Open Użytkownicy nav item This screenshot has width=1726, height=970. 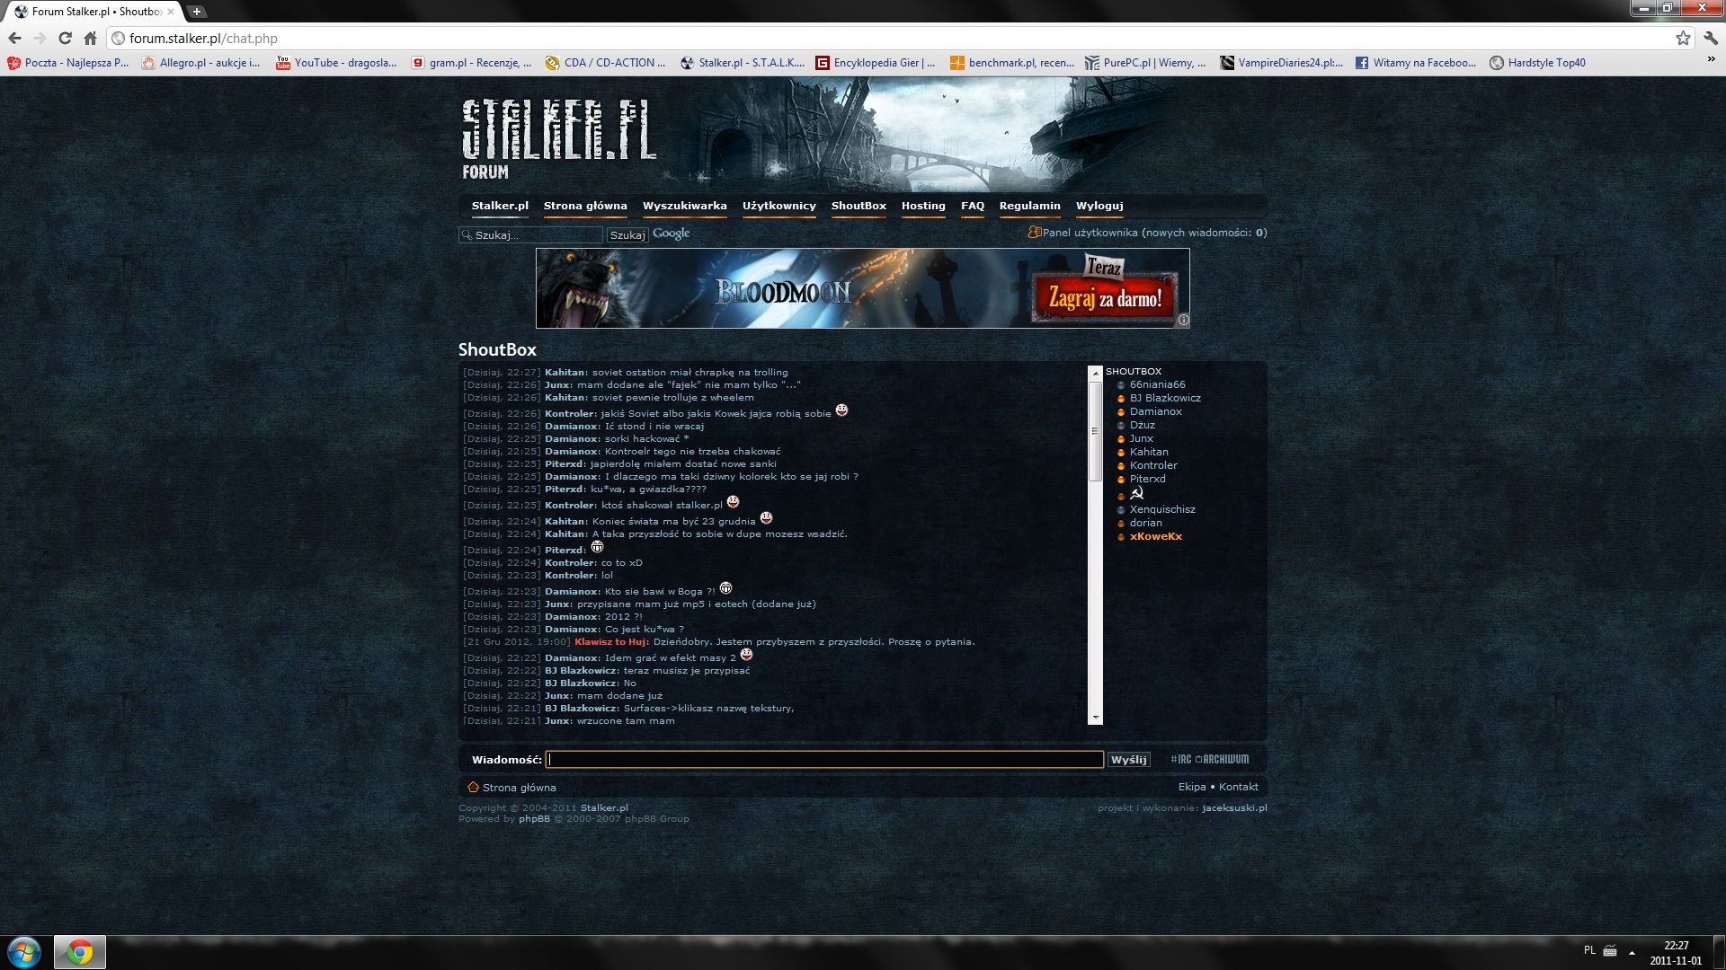pyautogui.click(x=778, y=206)
